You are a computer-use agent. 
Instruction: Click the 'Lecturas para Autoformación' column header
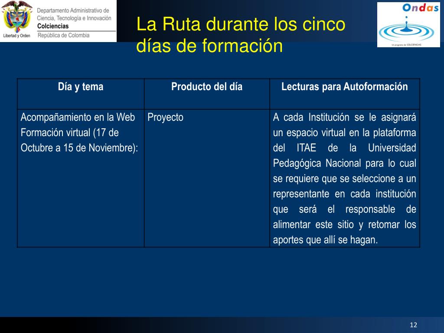345,87
